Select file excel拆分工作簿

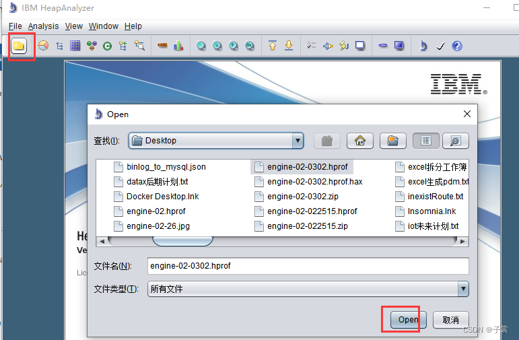coord(431,167)
